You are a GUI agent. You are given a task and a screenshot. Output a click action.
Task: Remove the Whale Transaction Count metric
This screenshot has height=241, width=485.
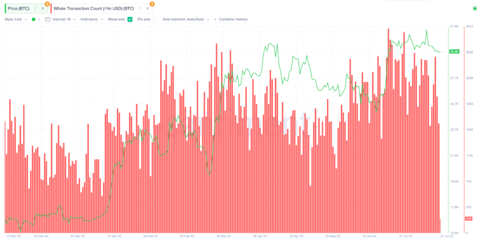click(x=148, y=9)
